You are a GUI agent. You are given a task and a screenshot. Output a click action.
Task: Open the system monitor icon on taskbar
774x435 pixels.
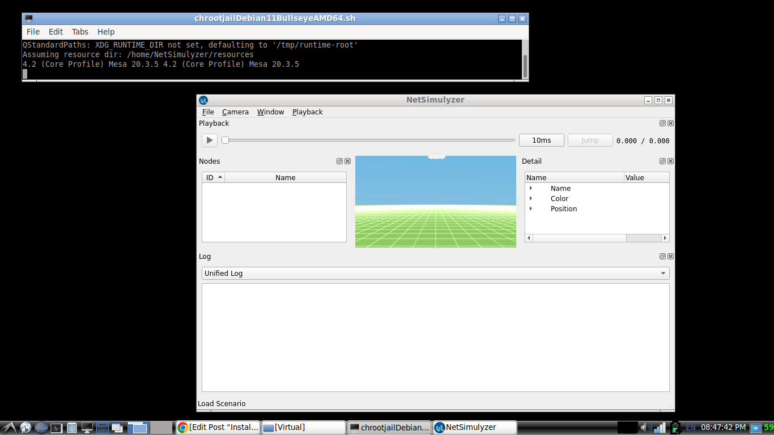[x=56, y=428]
